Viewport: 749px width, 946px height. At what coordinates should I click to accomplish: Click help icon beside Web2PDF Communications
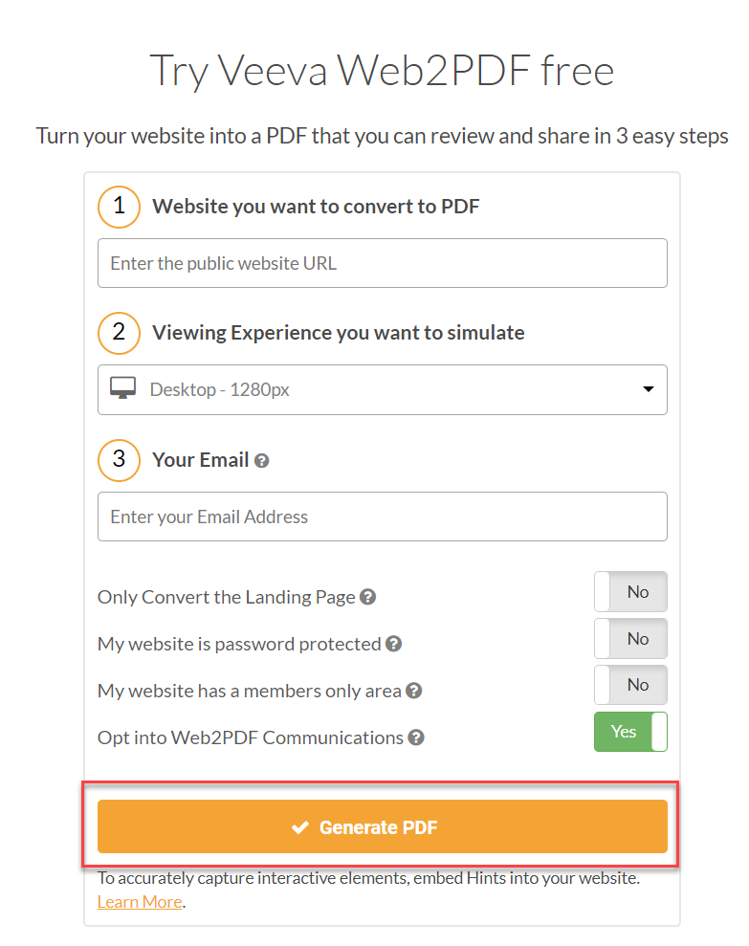(x=415, y=737)
